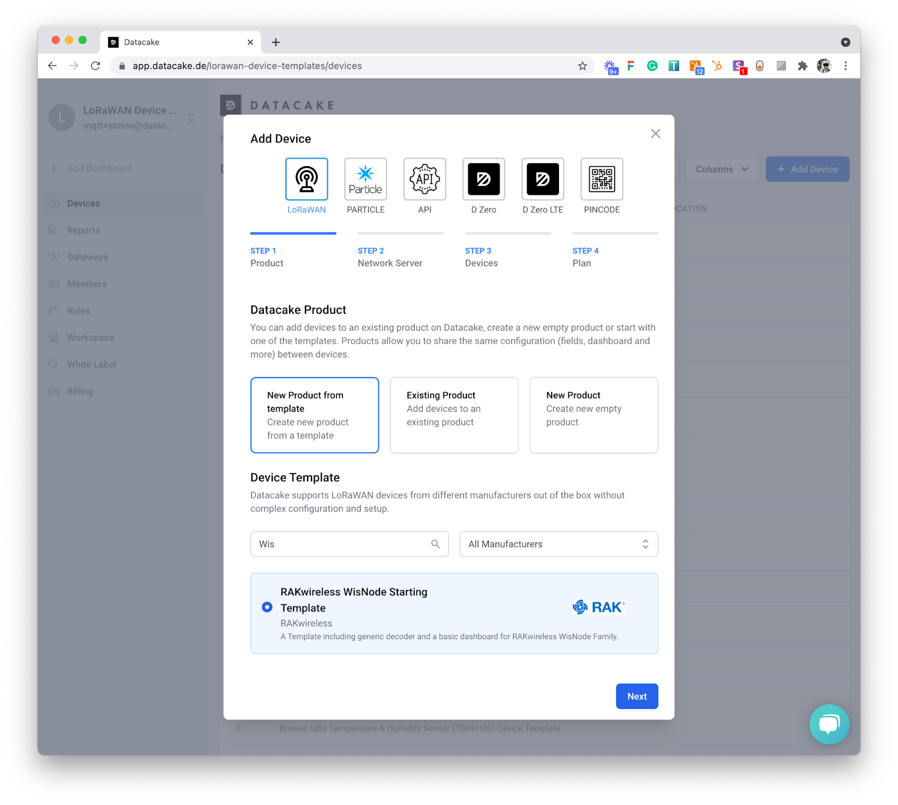The height and width of the screenshot is (805, 898).
Task: Bookmark this page with the star icon
Action: pos(583,66)
